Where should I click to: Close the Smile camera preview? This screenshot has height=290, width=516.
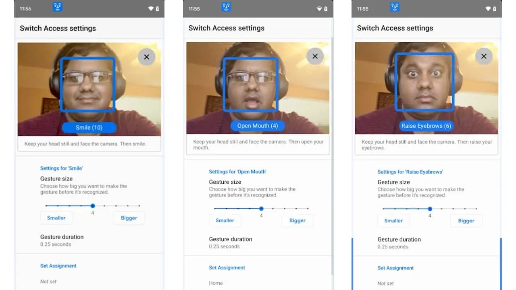tap(146, 57)
